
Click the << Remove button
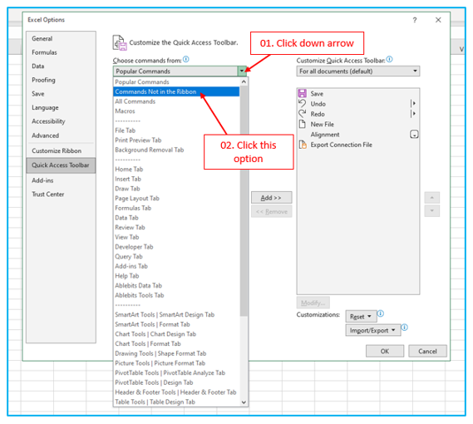point(272,211)
